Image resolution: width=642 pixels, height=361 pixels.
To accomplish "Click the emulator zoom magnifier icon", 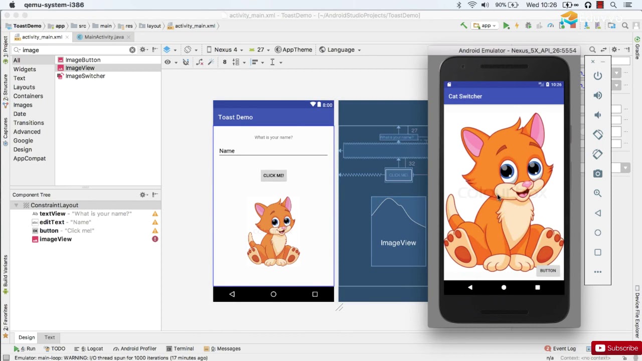I will click(597, 193).
